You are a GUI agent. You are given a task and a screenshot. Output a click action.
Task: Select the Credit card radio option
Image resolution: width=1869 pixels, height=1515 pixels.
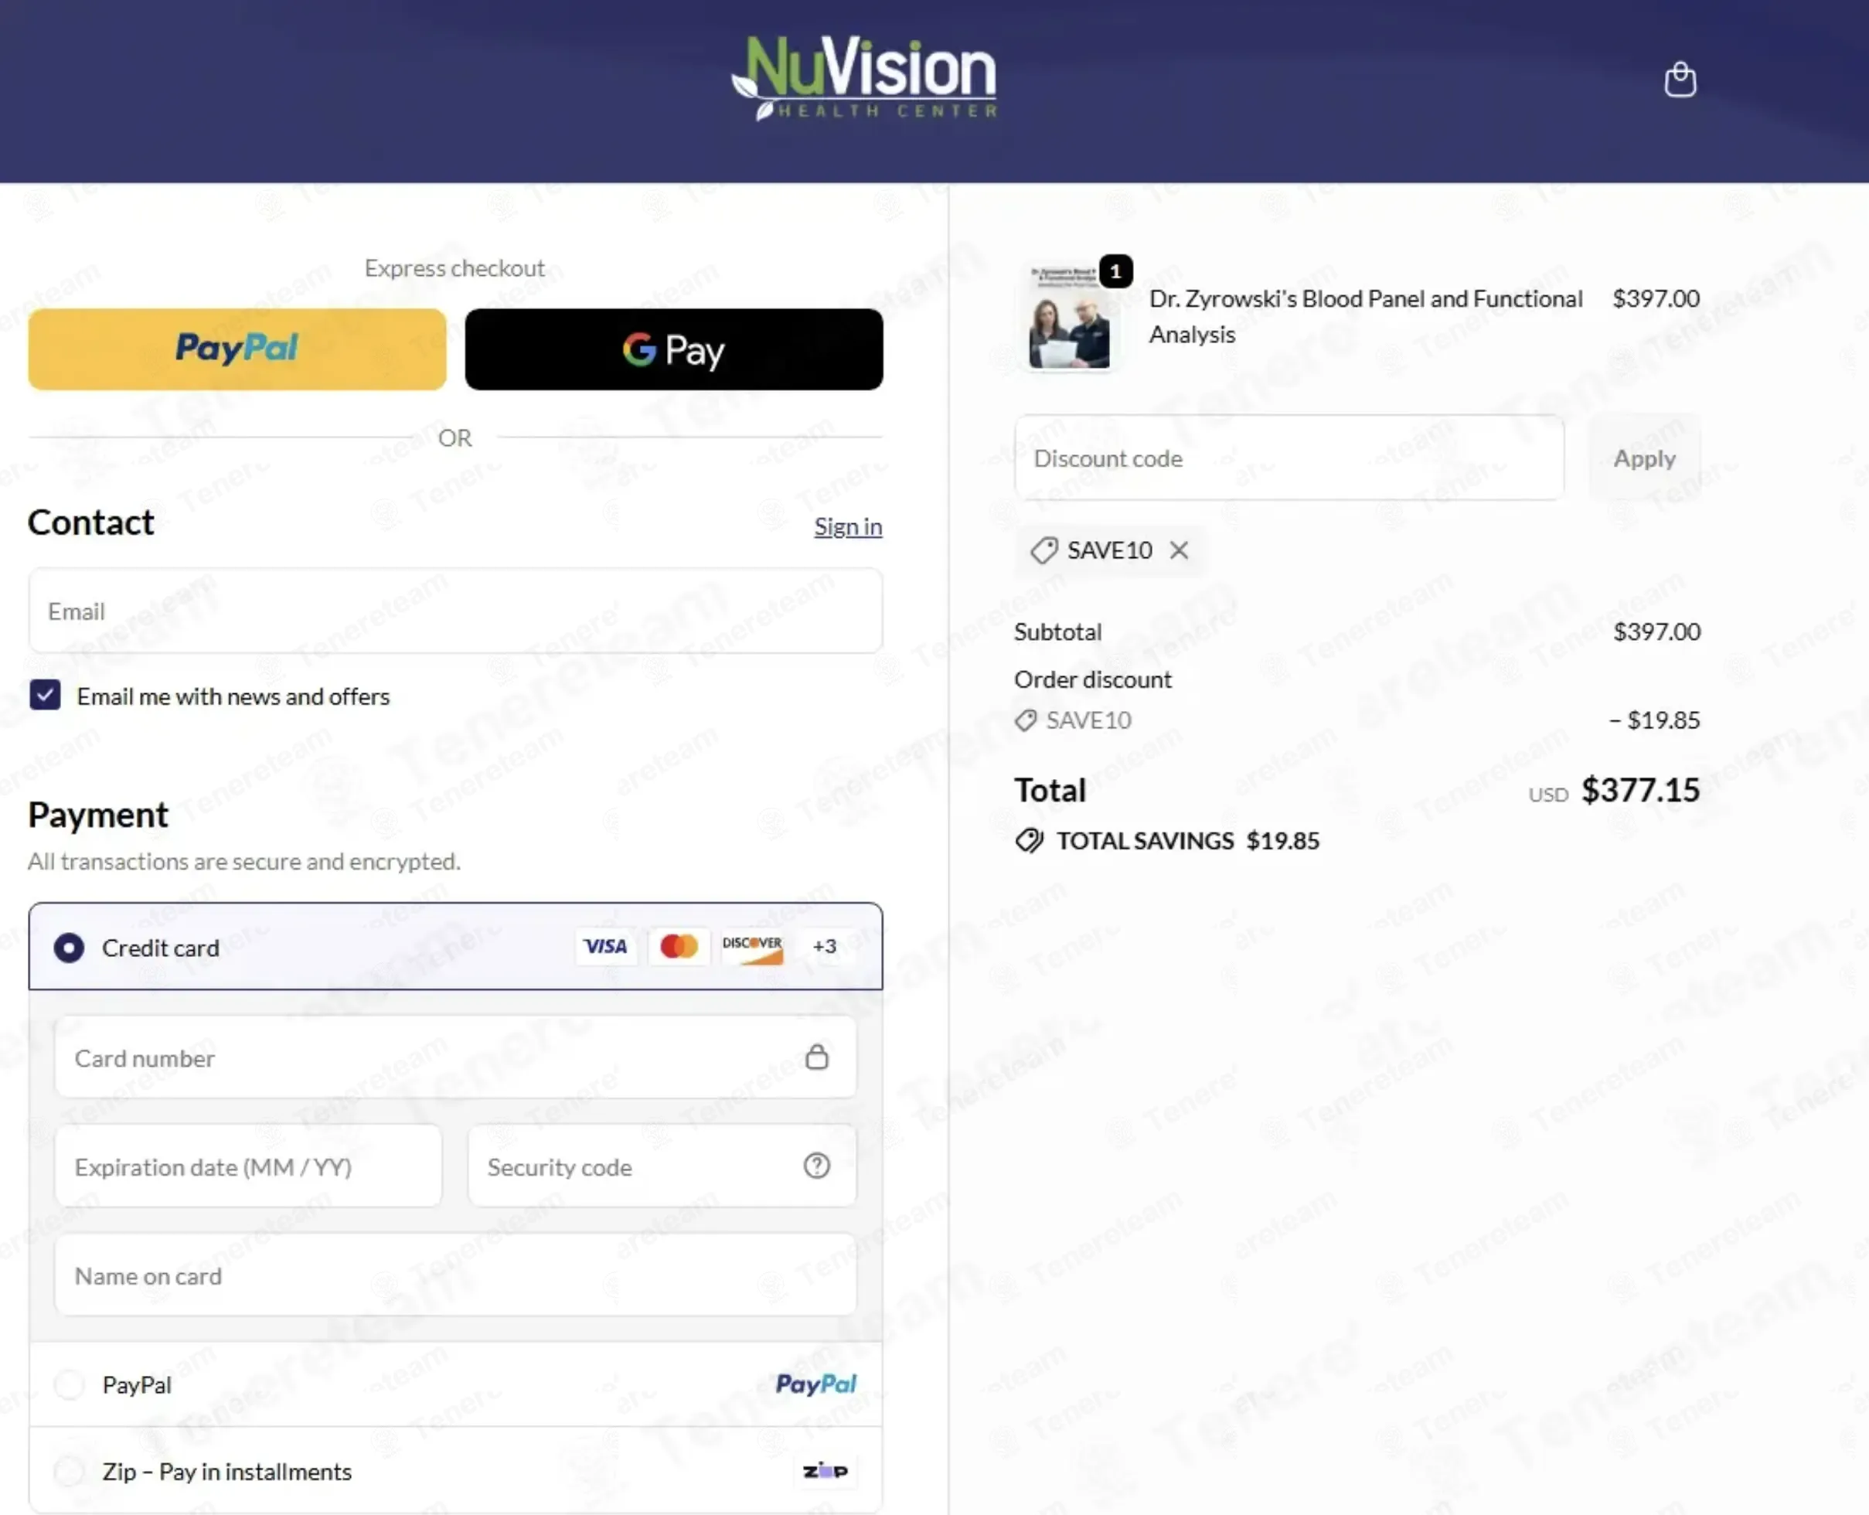[69, 948]
